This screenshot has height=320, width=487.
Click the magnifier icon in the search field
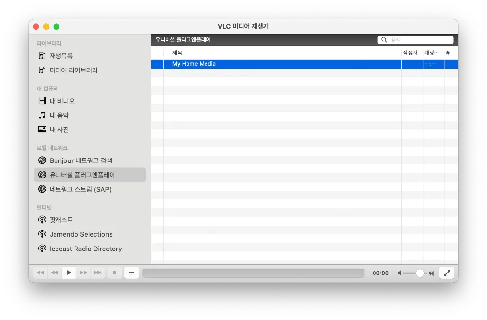tap(384, 40)
